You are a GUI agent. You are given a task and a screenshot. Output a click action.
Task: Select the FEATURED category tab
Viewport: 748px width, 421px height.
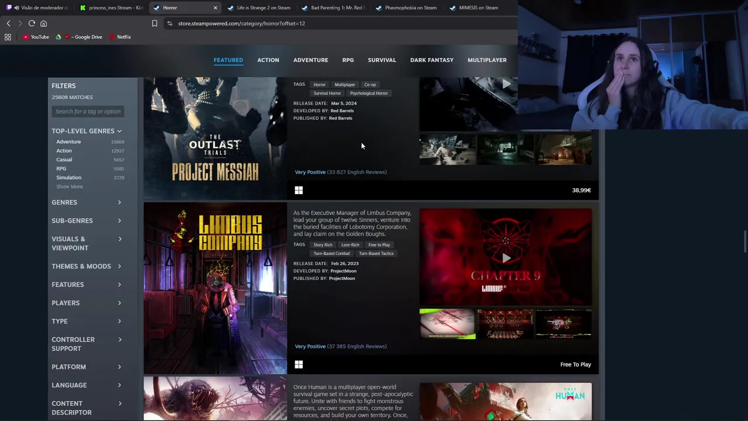coord(228,60)
